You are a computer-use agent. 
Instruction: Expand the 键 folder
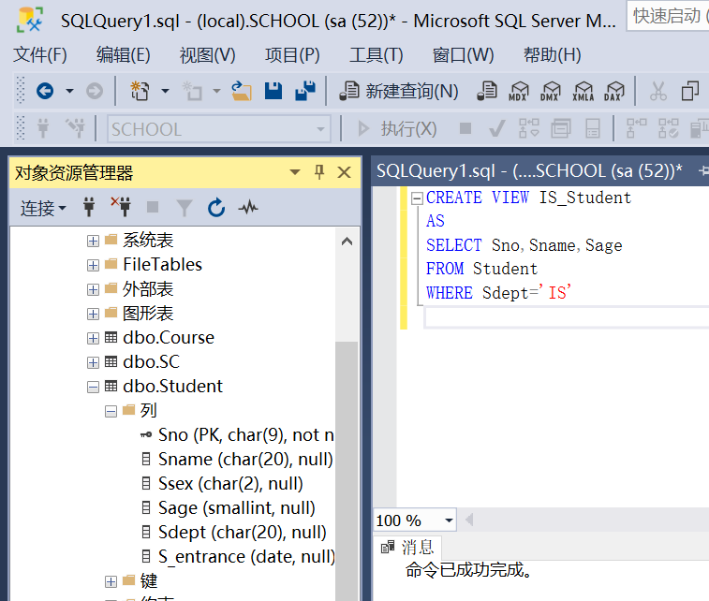pyautogui.click(x=111, y=581)
